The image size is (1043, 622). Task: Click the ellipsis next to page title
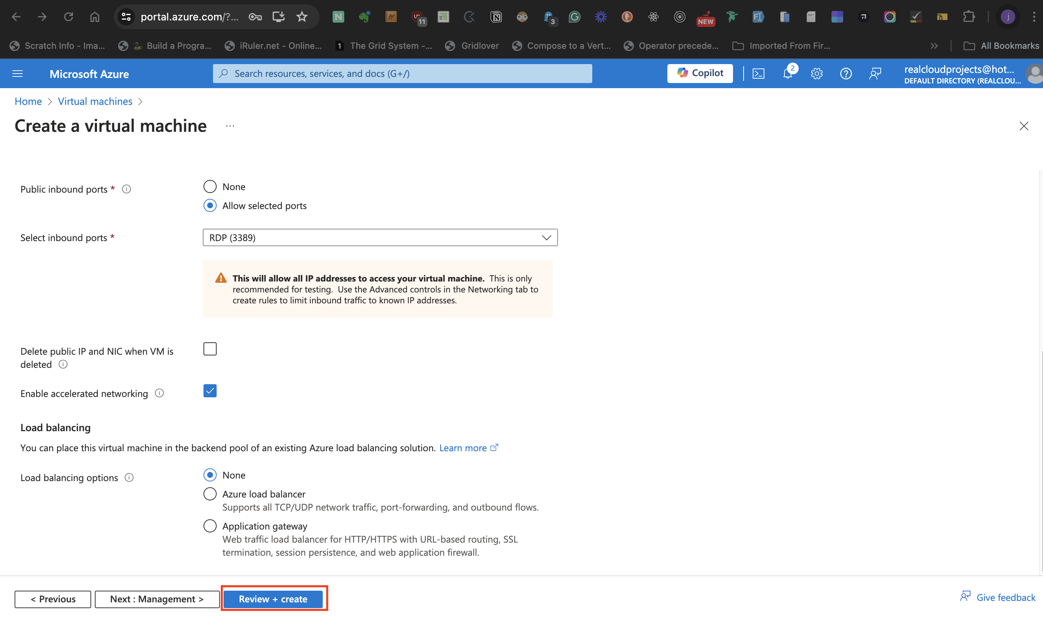pyautogui.click(x=230, y=126)
